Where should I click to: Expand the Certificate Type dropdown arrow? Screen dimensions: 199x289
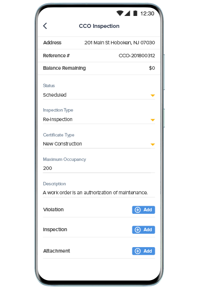pos(153,144)
